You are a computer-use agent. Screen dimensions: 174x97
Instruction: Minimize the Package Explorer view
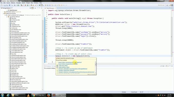point(40,8)
